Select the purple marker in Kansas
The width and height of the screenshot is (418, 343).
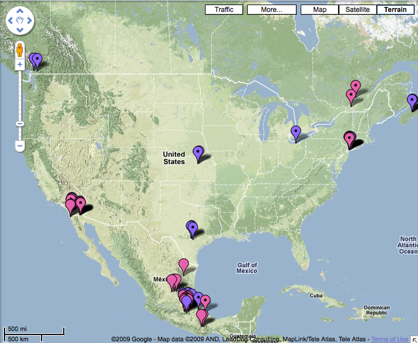coord(198,152)
